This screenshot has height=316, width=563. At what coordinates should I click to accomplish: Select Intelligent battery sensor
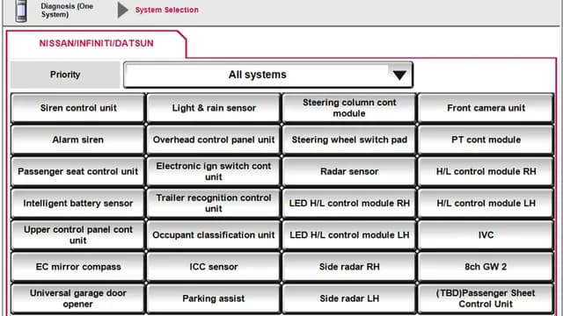click(x=78, y=203)
